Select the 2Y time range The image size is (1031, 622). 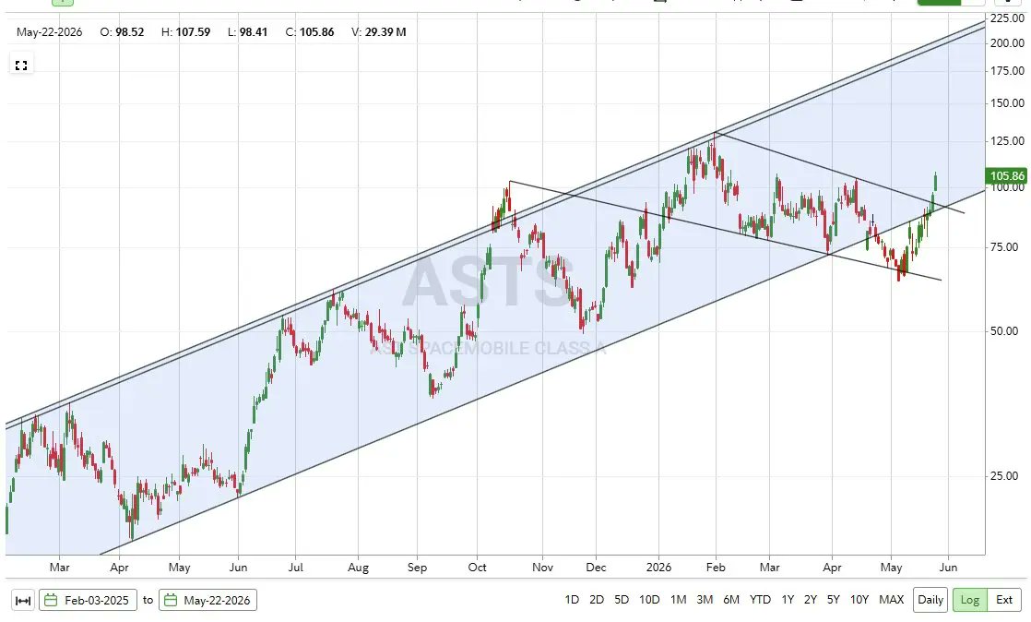(810, 600)
